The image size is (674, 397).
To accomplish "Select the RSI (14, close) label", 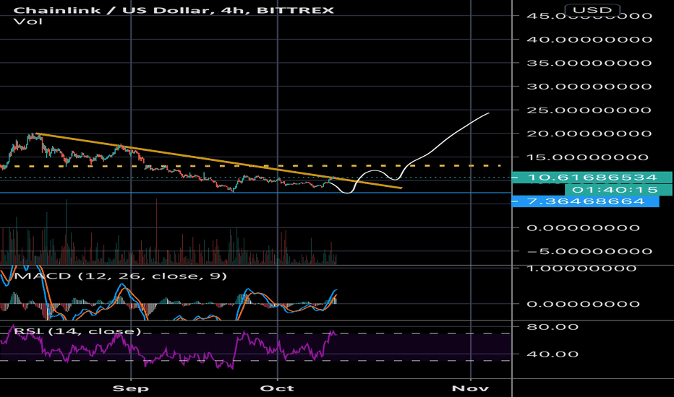I will tap(77, 331).
